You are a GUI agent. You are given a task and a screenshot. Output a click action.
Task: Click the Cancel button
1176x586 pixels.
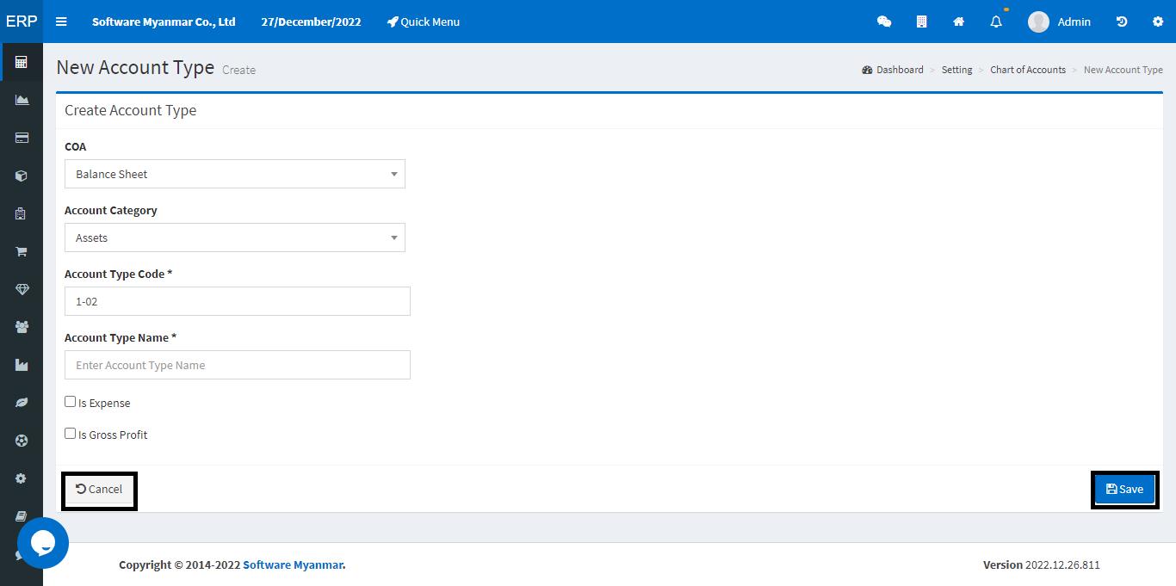pos(99,489)
